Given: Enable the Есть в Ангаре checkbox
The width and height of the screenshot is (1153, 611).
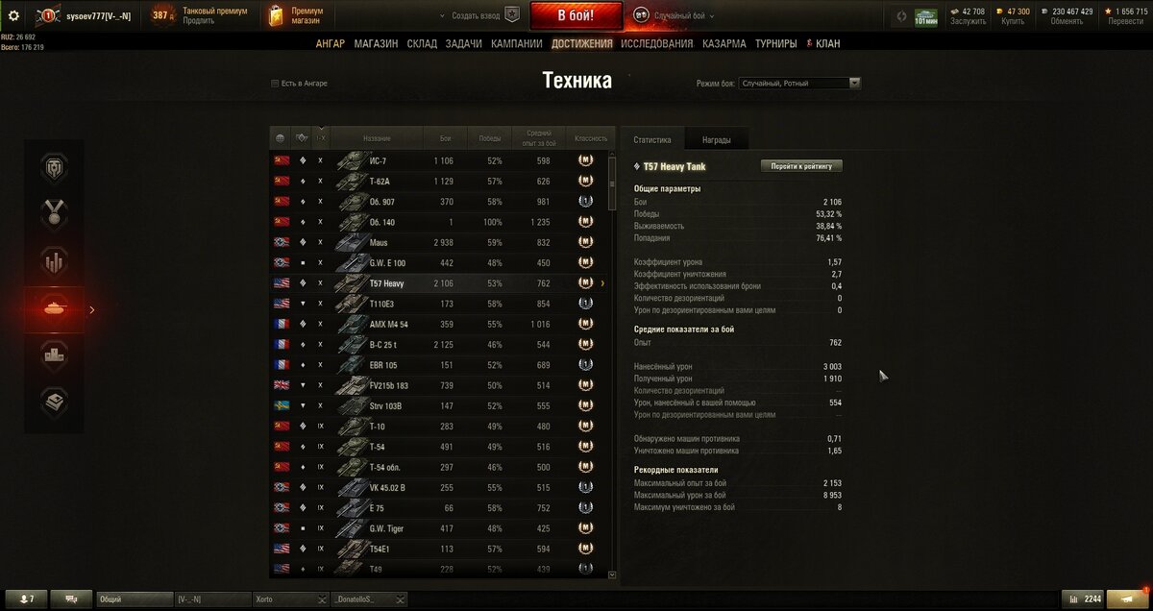Looking at the screenshot, I should (275, 84).
